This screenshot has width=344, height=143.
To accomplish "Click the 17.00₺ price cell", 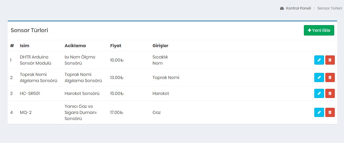I will (116, 112).
